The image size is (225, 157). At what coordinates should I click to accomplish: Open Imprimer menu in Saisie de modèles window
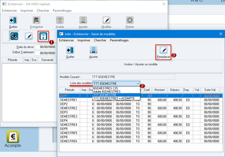point(84,40)
